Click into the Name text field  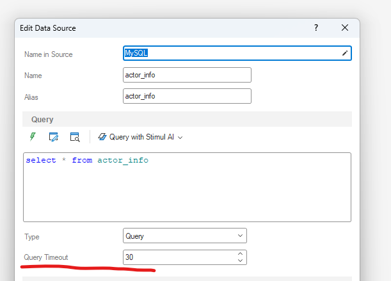187,75
